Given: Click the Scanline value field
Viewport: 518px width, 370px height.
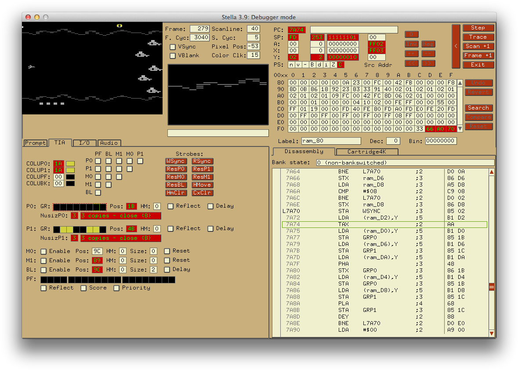Looking at the screenshot, I should pyautogui.click(x=253, y=29).
